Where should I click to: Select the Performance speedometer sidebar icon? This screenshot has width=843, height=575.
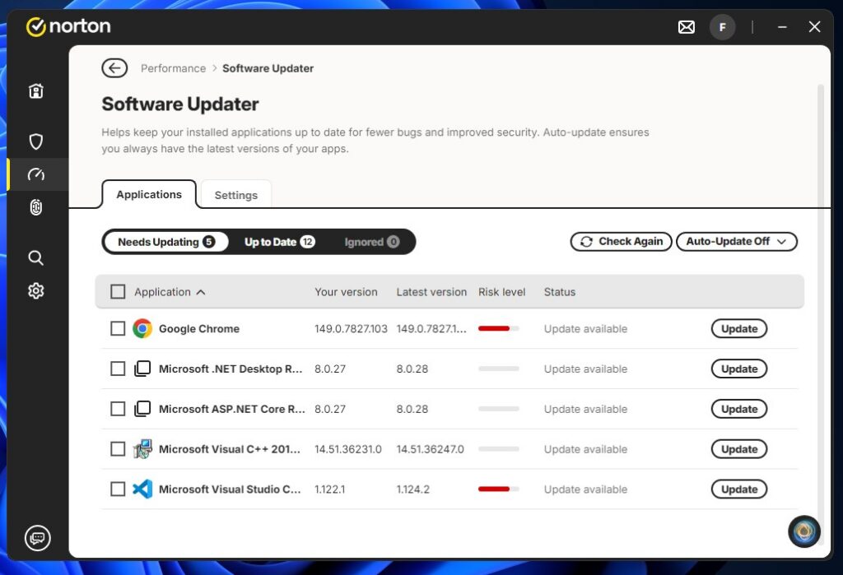pyautogui.click(x=36, y=174)
